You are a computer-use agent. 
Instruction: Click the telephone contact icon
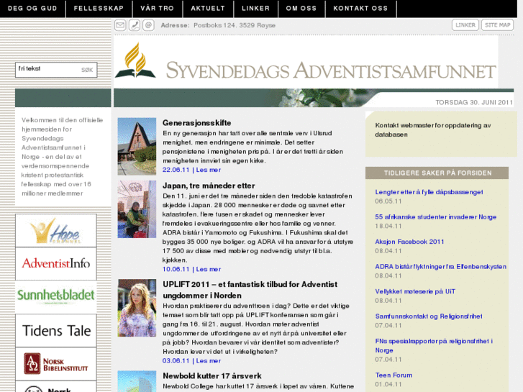pos(135,25)
